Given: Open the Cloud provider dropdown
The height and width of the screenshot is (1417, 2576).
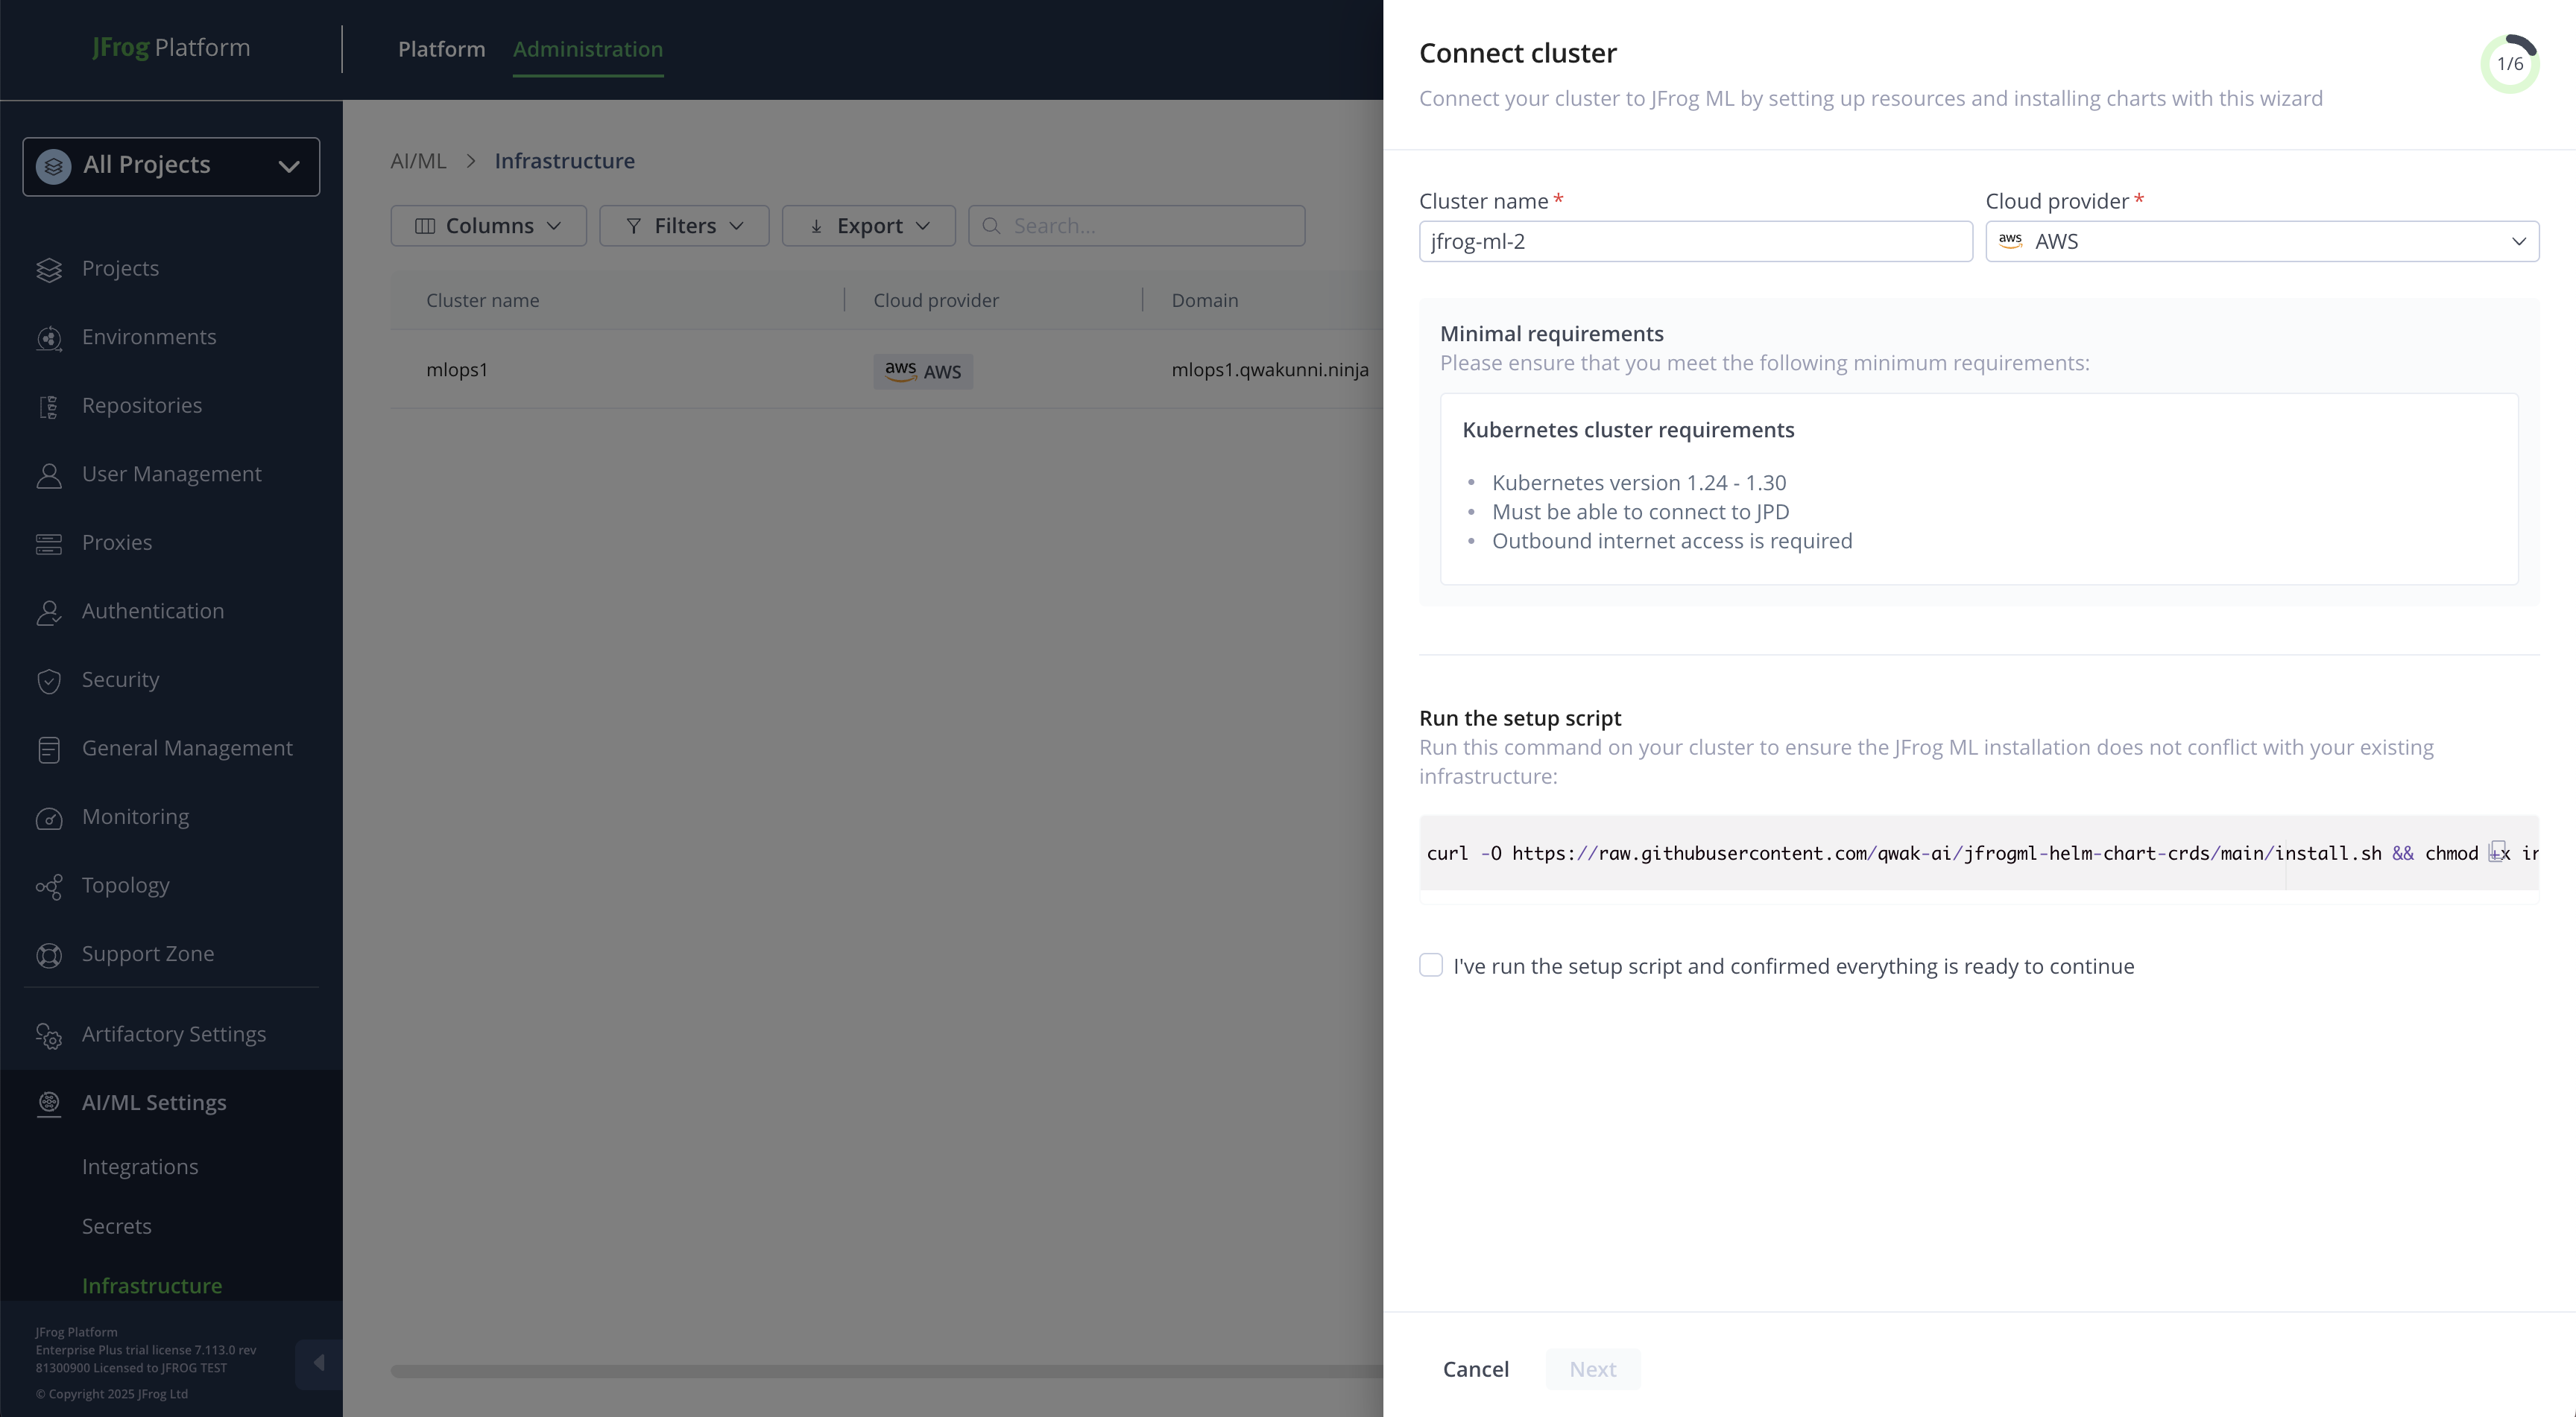Looking at the screenshot, I should (x=2261, y=242).
